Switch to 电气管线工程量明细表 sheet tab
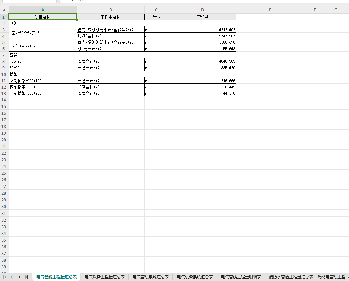Image resolution: width=349 pixels, height=281 pixels. point(241,277)
